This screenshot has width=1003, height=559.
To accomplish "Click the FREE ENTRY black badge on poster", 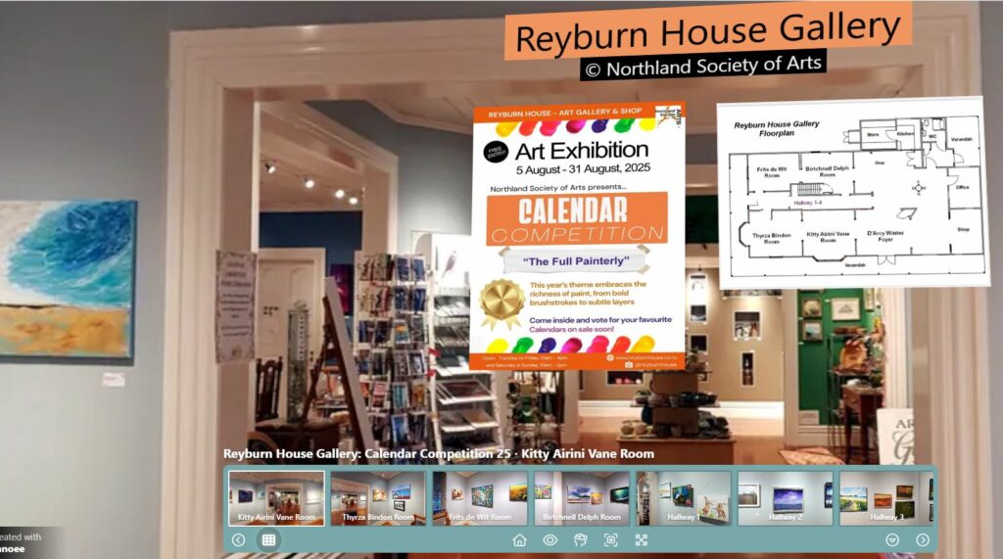I will click(496, 152).
